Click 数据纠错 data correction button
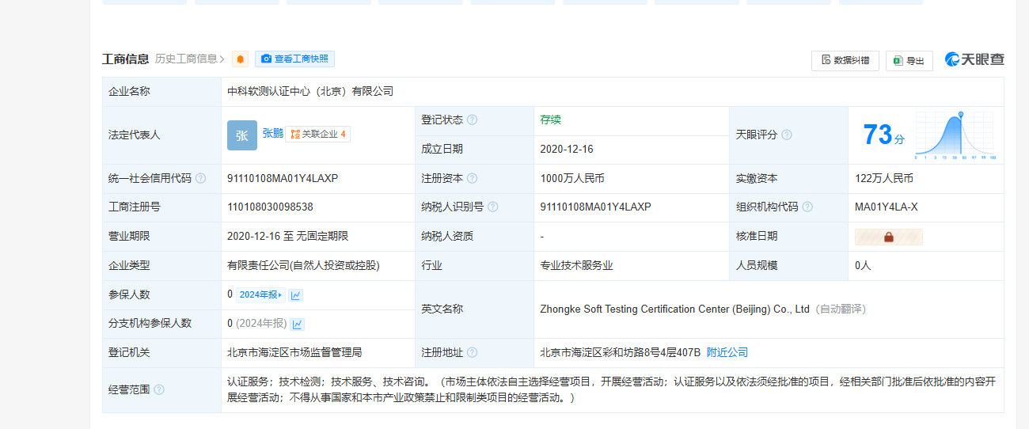Screen dimensions: 1029x429 (845, 60)
